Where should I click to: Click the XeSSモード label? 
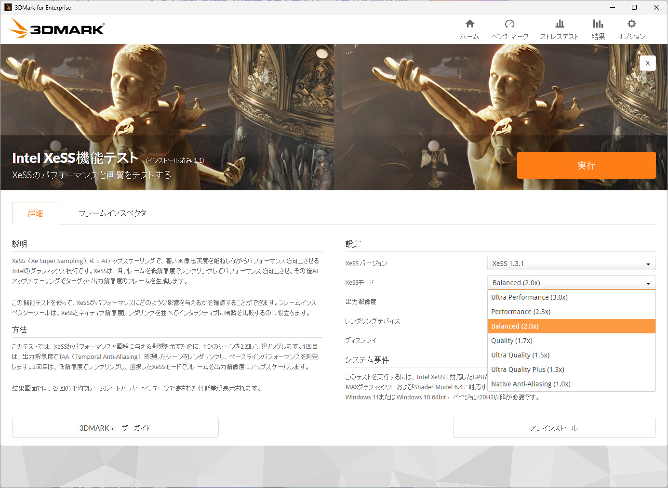pos(360,283)
